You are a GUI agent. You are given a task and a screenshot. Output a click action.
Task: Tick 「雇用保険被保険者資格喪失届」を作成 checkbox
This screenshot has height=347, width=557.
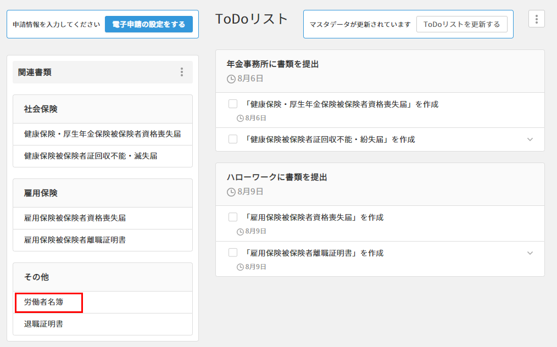pyautogui.click(x=233, y=217)
